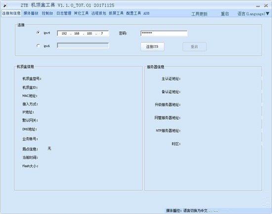Switch to the 抓屏工具 tab
The height and width of the screenshot is (214, 272).
[116, 13]
